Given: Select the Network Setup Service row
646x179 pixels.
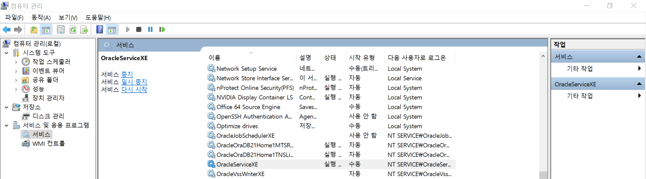Looking at the screenshot, I should point(331,69).
